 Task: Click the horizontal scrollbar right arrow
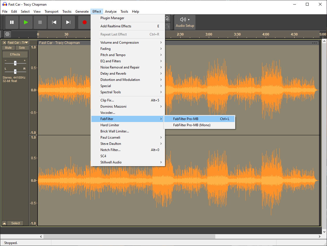pos(319,237)
